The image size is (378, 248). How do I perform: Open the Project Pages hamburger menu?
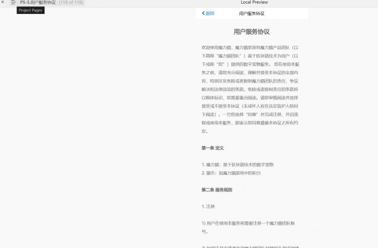13,3
